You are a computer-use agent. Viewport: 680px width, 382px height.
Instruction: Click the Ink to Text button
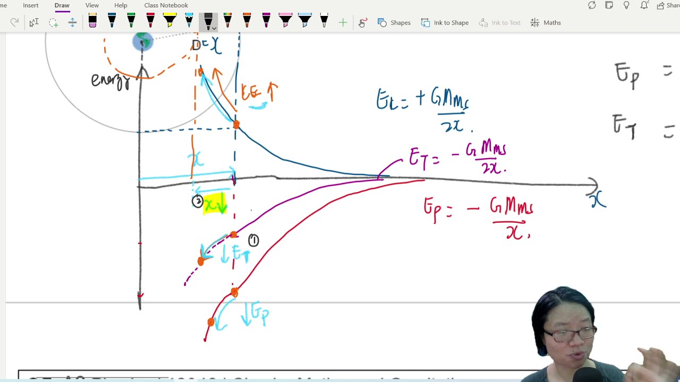pyautogui.click(x=500, y=22)
